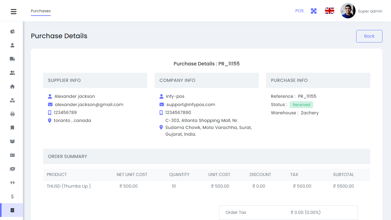Select the brands bookmark icon
This screenshot has height=220, width=391.
tap(12, 128)
